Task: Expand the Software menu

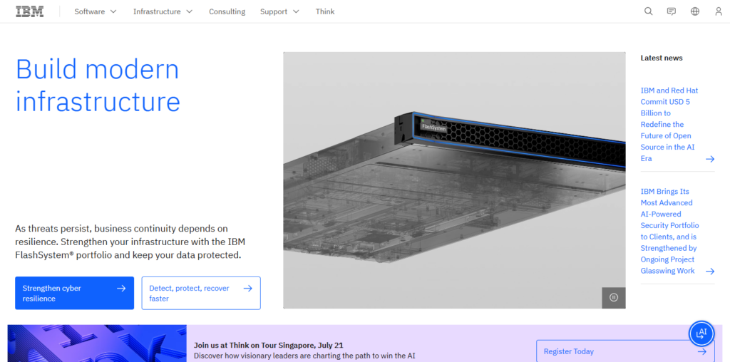Action: (x=96, y=11)
